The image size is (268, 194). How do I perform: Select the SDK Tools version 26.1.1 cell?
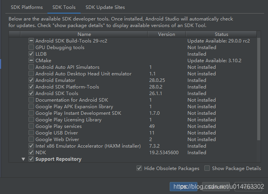[155, 94]
